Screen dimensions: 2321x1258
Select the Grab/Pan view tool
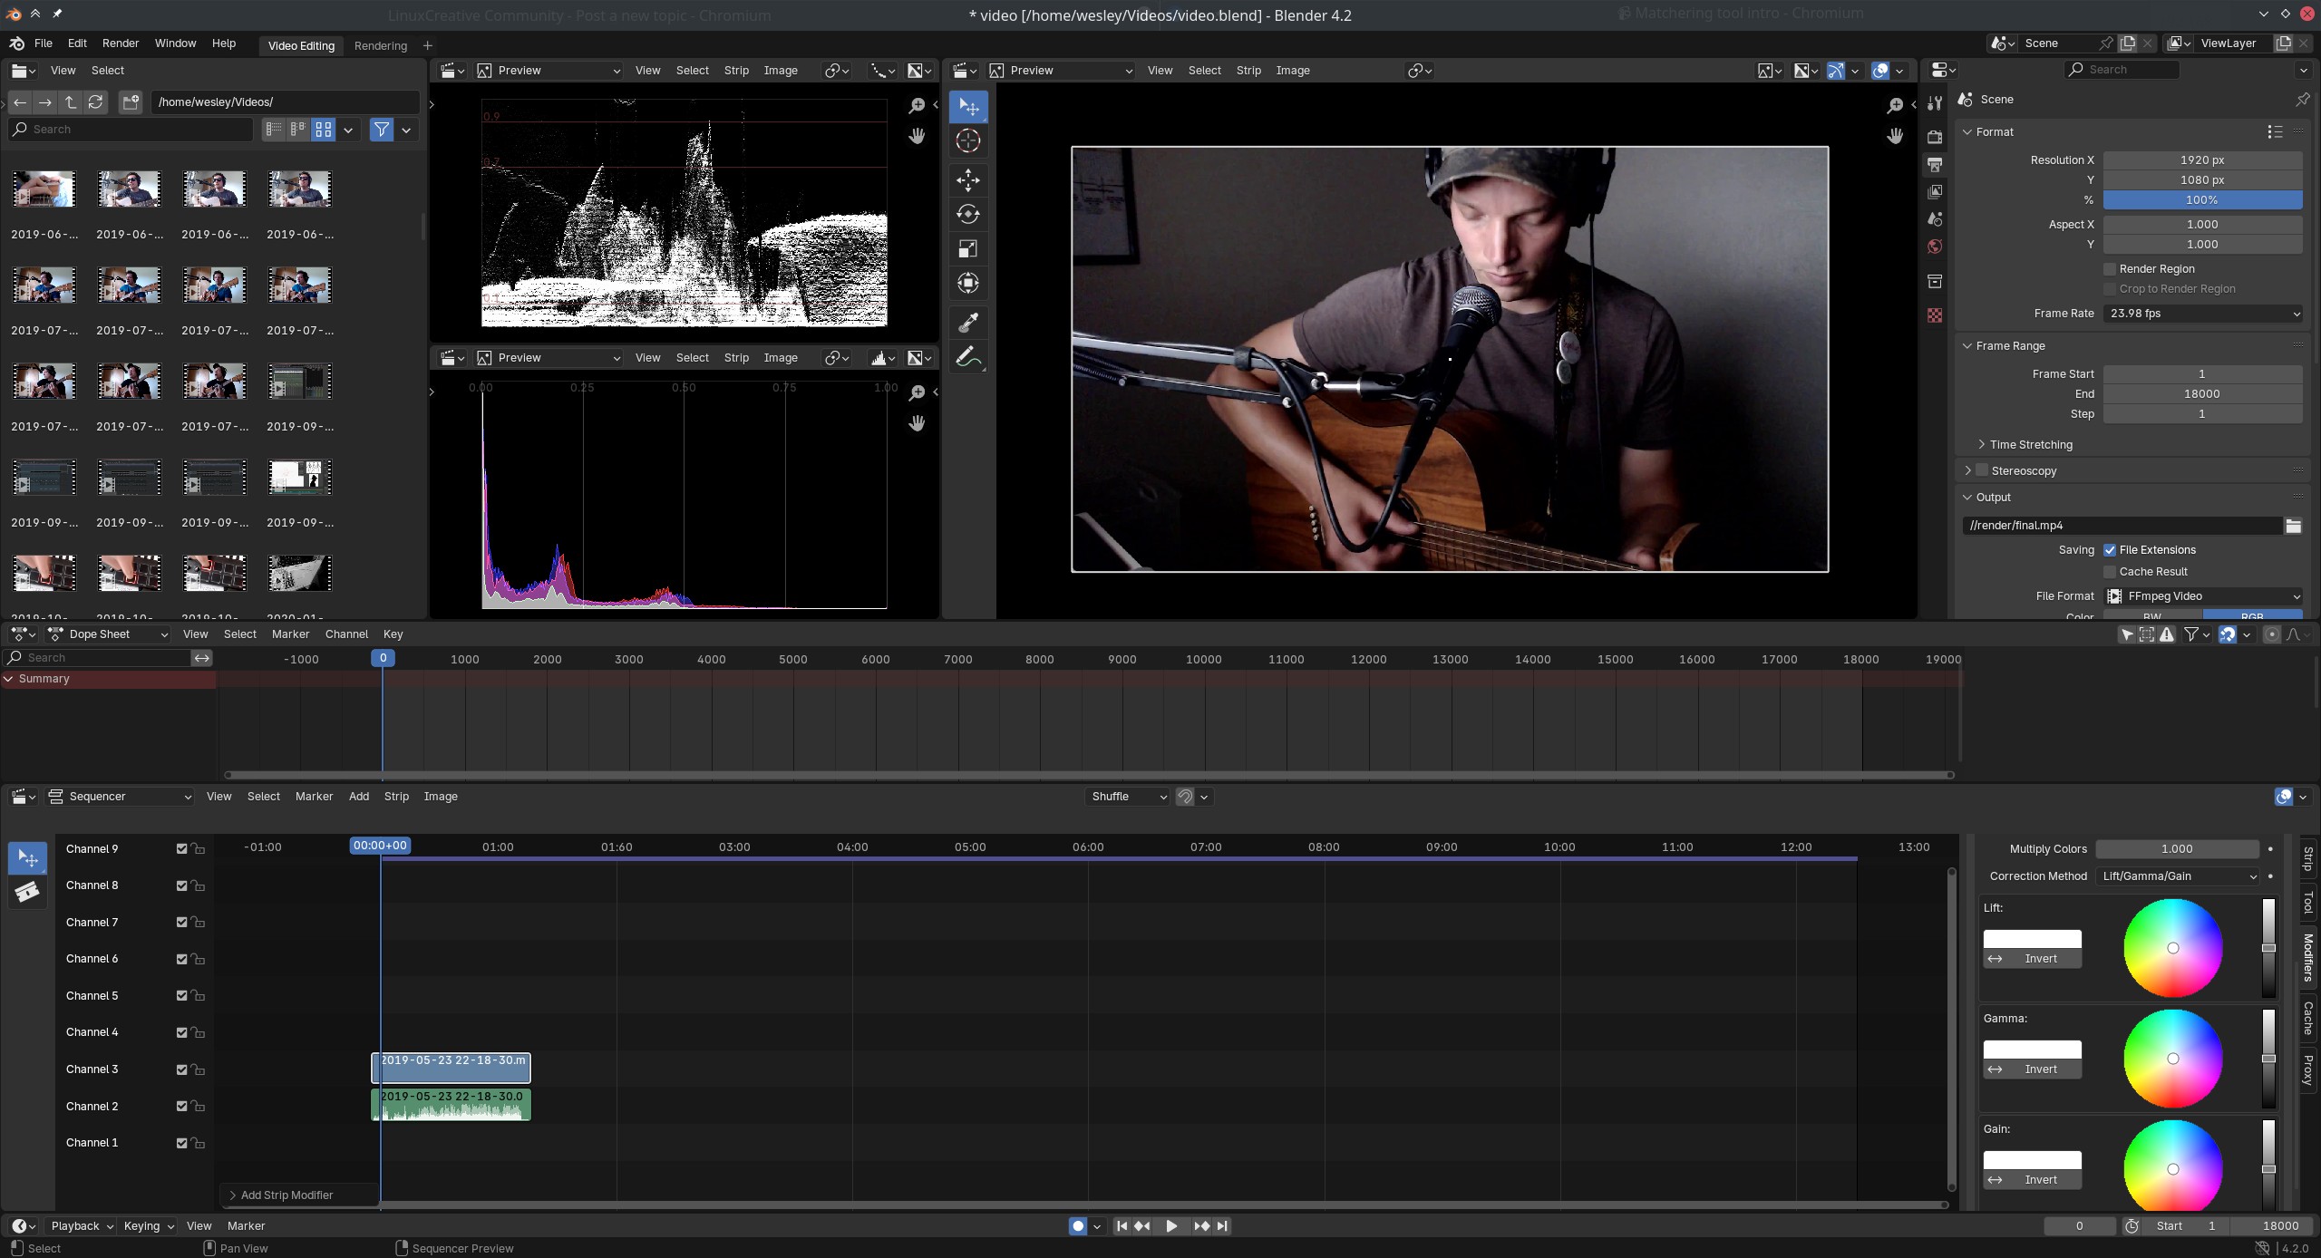916,136
